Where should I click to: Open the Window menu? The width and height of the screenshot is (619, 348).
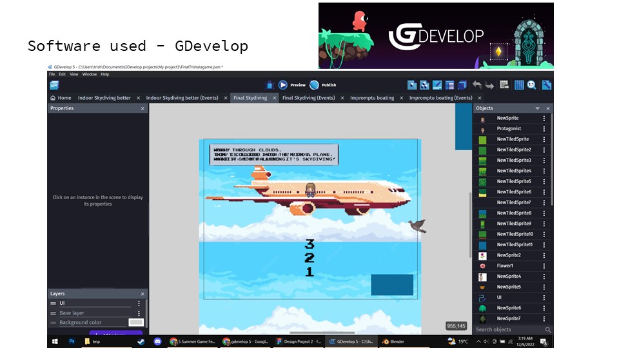[x=90, y=74]
